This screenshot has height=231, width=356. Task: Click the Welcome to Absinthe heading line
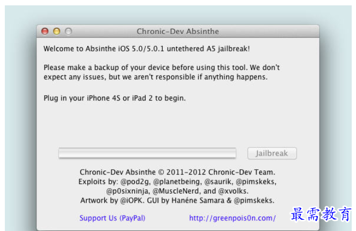tap(147, 49)
